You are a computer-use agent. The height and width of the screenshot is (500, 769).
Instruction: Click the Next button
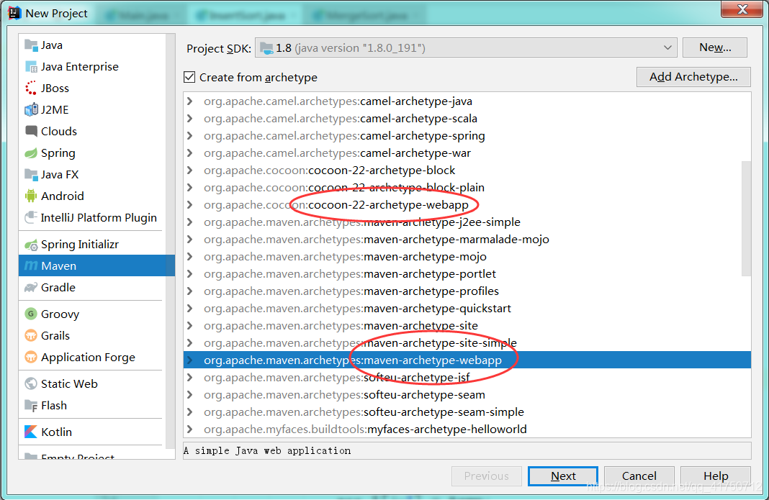coord(563,476)
